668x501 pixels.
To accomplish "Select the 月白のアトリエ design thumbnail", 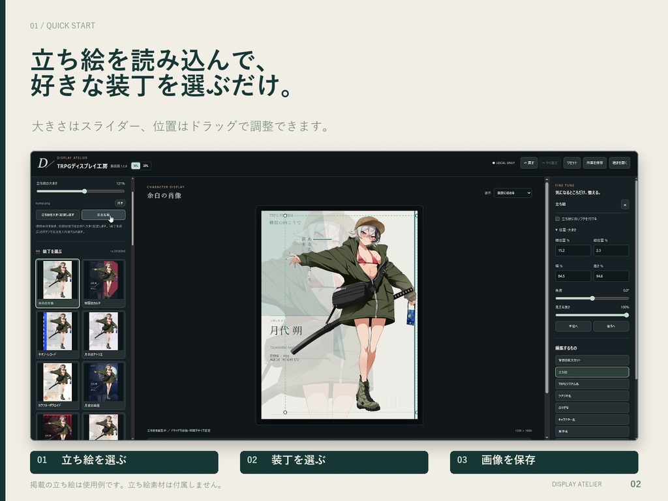I will pyautogui.click(x=104, y=334).
